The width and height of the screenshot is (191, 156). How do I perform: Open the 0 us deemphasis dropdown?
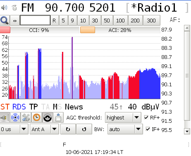click(x=14, y=129)
